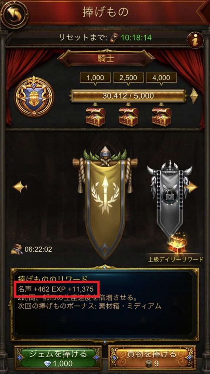
Task: Tap the 騎士 rank title plate
Action: click(106, 58)
